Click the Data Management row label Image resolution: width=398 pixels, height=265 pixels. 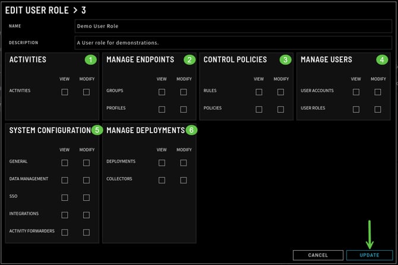[29, 179]
